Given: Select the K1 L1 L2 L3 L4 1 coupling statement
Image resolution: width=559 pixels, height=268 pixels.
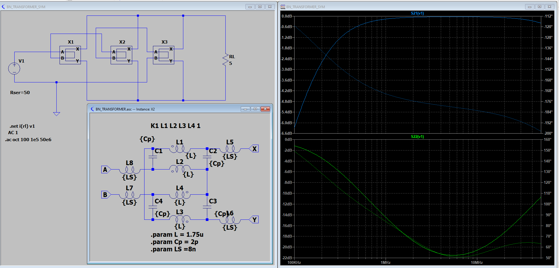Looking at the screenshot, I should point(175,126).
